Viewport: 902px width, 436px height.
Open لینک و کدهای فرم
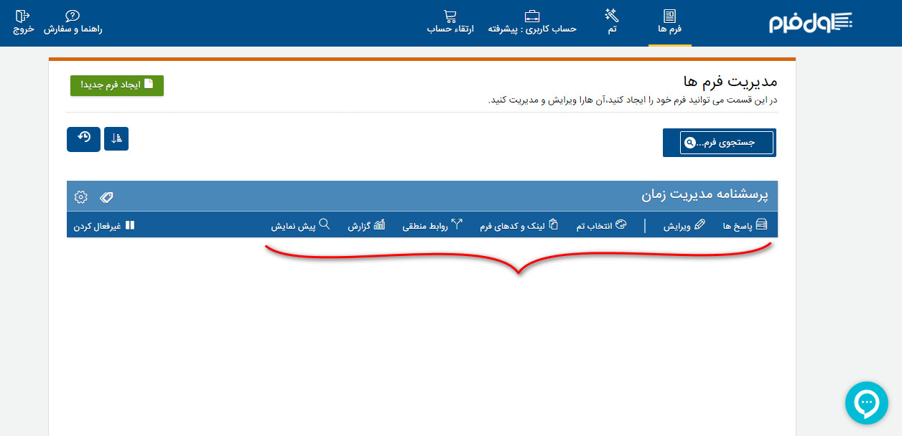click(x=519, y=225)
